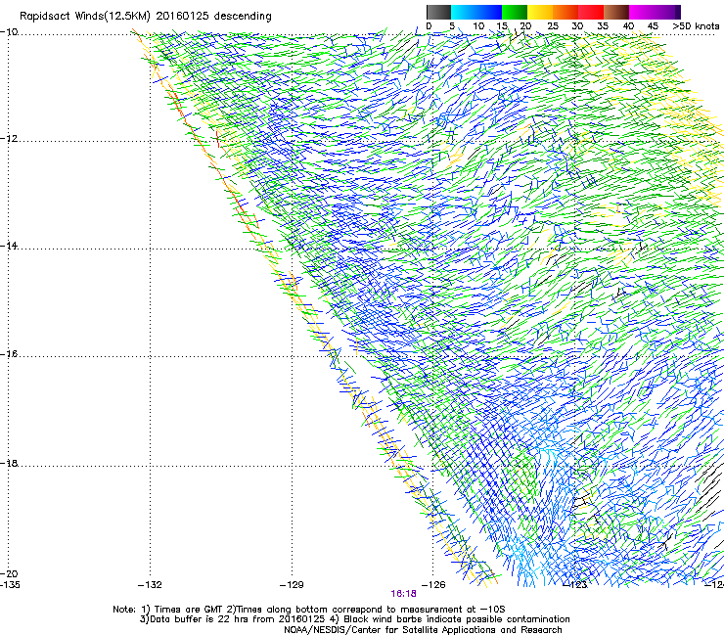
Task: Click the legend label '25'
Action: [553, 26]
